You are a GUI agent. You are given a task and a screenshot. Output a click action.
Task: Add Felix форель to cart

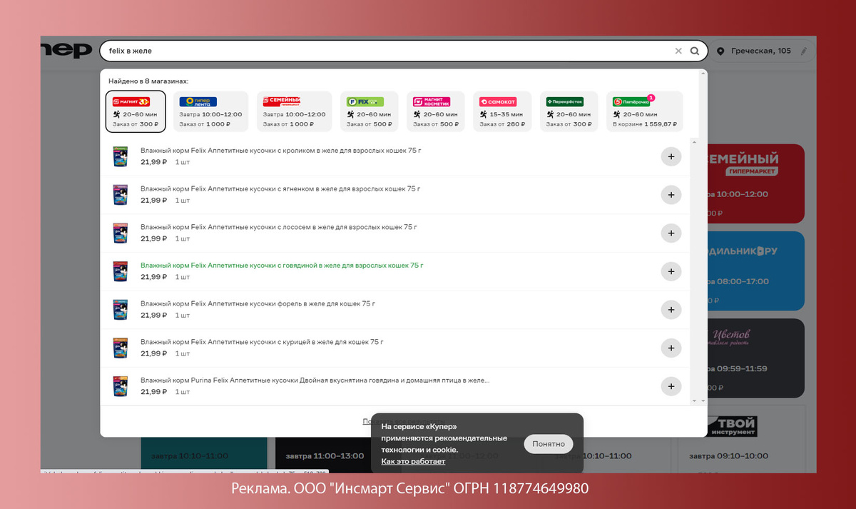671,310
